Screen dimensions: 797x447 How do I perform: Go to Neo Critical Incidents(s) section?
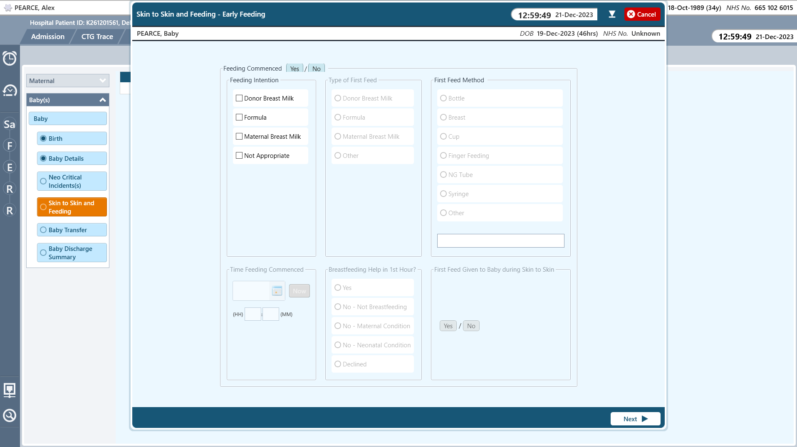point(72,181)
